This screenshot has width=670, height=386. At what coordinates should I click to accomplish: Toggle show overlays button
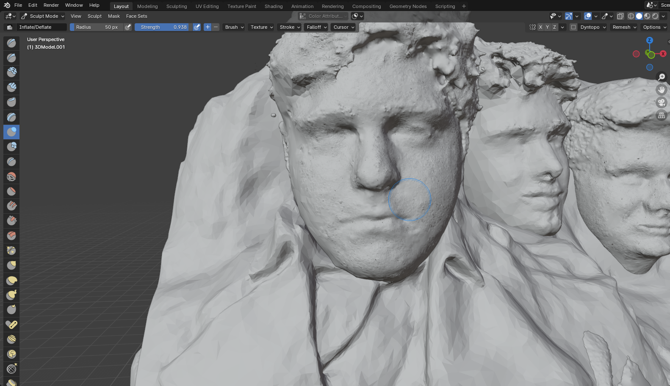[x=588, y=16]
